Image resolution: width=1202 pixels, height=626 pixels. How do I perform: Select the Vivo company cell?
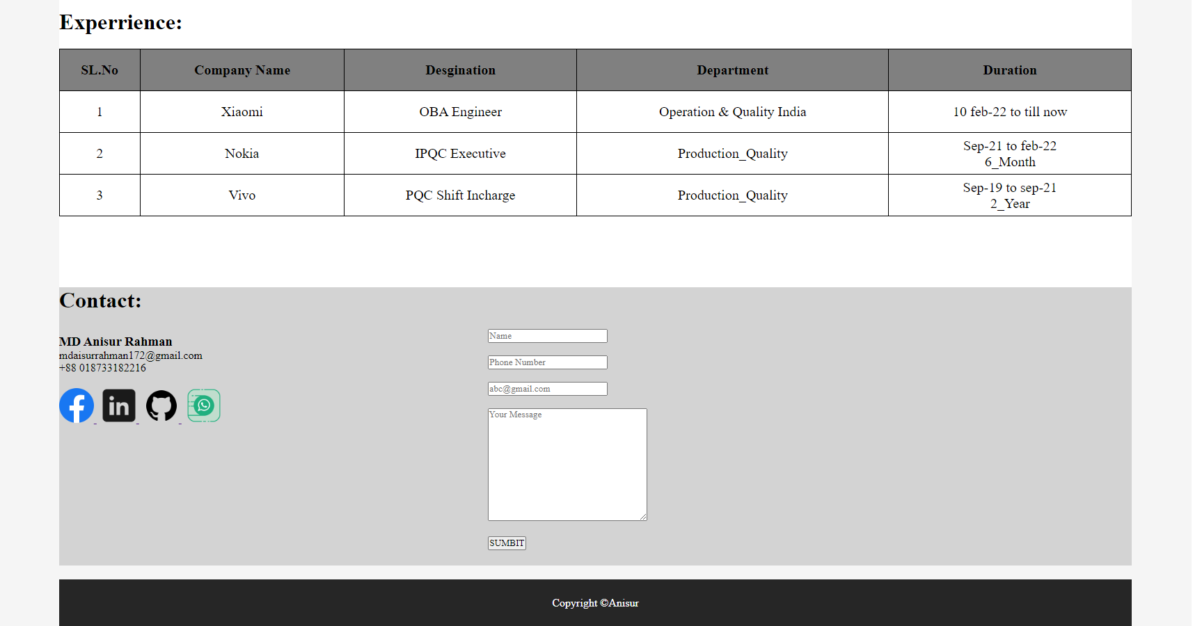tap(242, 195)
